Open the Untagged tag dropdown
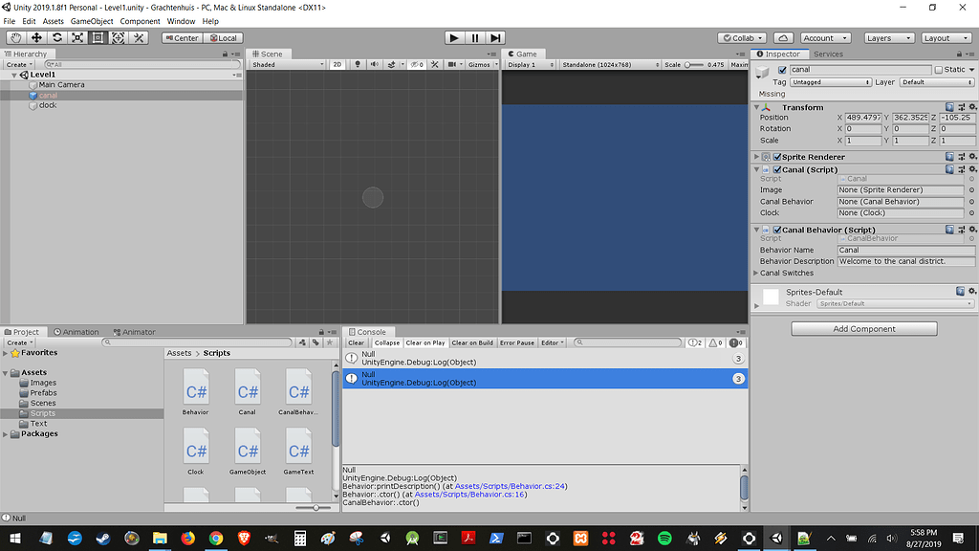979x551 pixels. point(831,82)
